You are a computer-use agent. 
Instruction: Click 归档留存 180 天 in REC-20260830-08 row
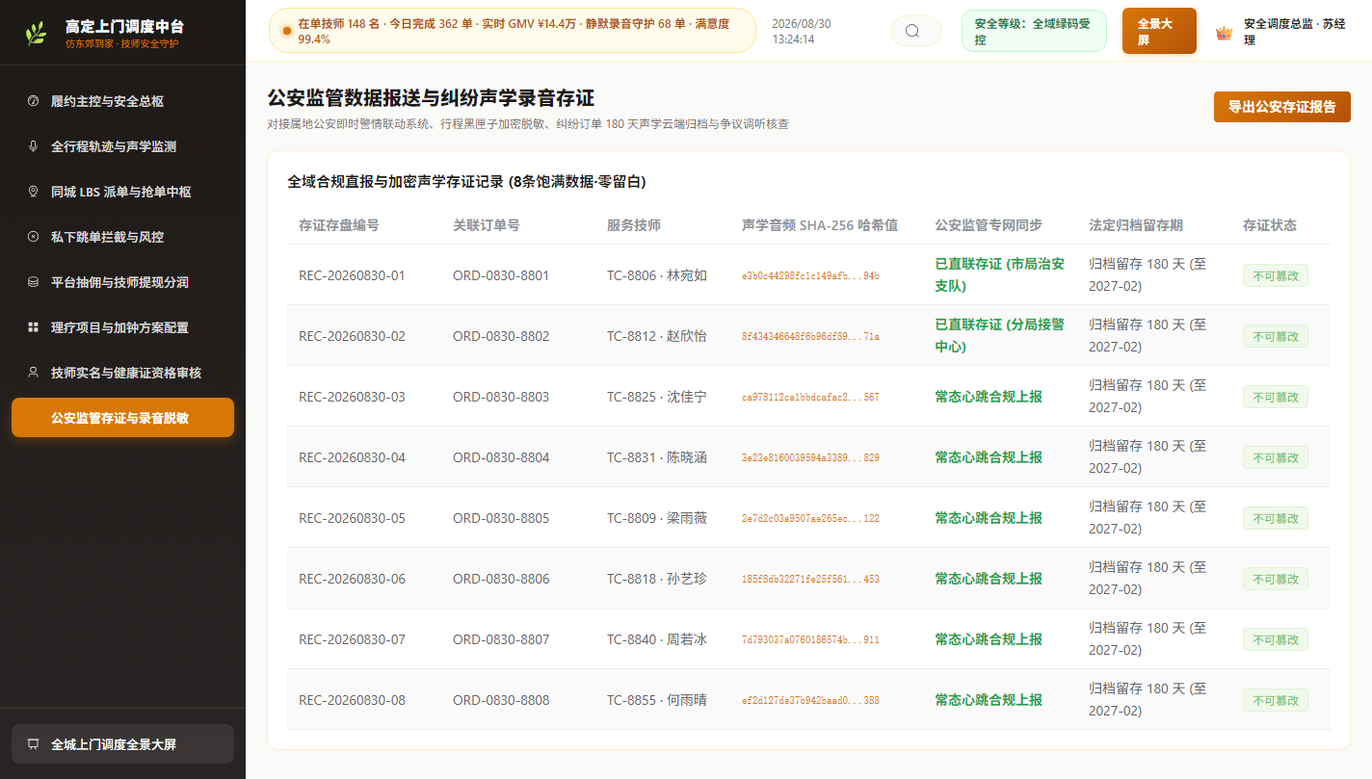pyautogui.click(x=1148, y=699)
